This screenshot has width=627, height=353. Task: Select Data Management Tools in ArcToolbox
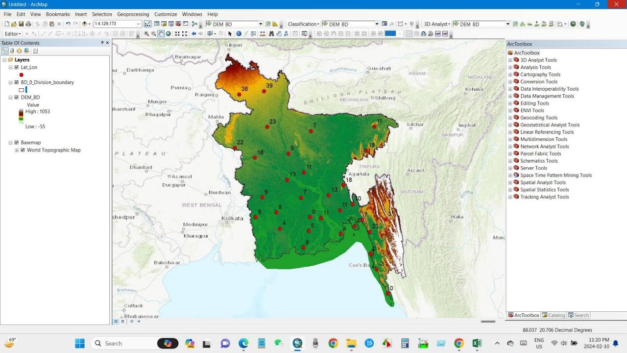click(x=547, y=96)
